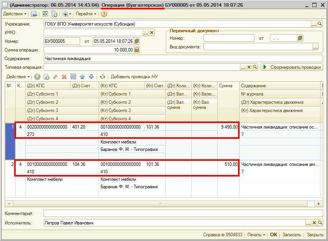Screen dimensions: 328x241
Task: Click the Учреждение select ellipsis button
Action: pyautogui.click(x=313, y=24)
